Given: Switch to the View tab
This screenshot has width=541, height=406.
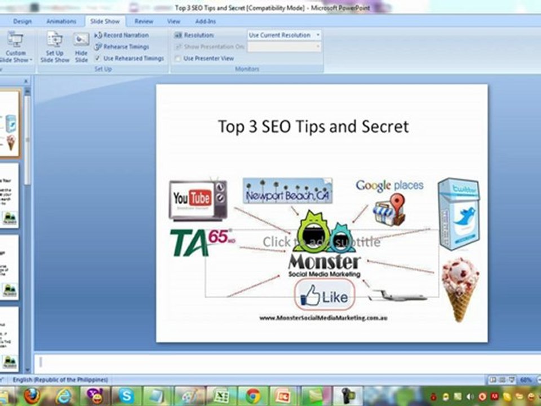Looking at the screenshot, I should click(x=174, y=21).
